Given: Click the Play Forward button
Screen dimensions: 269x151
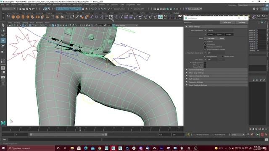Looking at the screenshot, I should click(x=256, y=129).
